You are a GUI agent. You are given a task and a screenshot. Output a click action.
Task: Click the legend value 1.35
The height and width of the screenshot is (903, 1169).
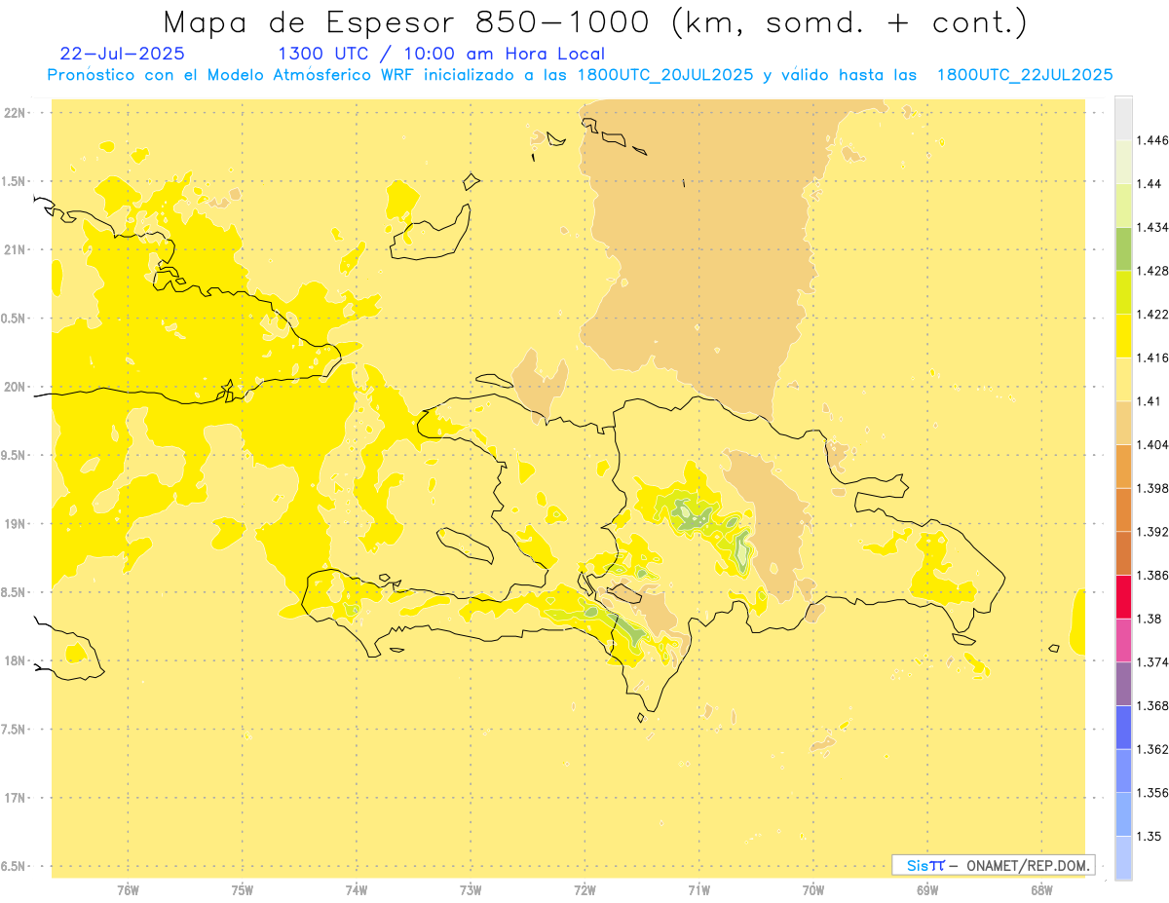click(x=1148, y=836)
